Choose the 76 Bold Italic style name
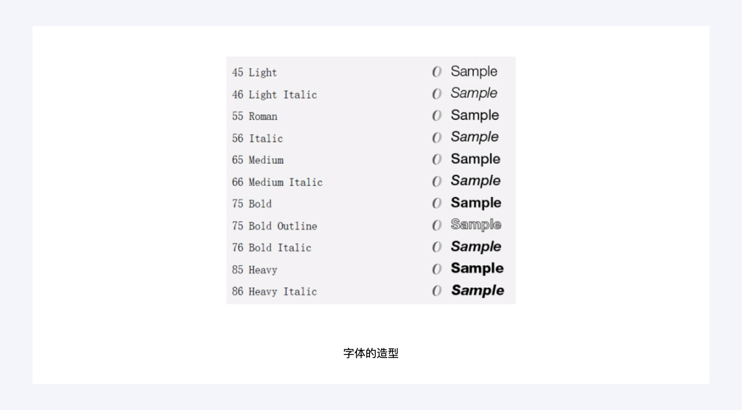The image size is (742, 410). click(272, 248)
